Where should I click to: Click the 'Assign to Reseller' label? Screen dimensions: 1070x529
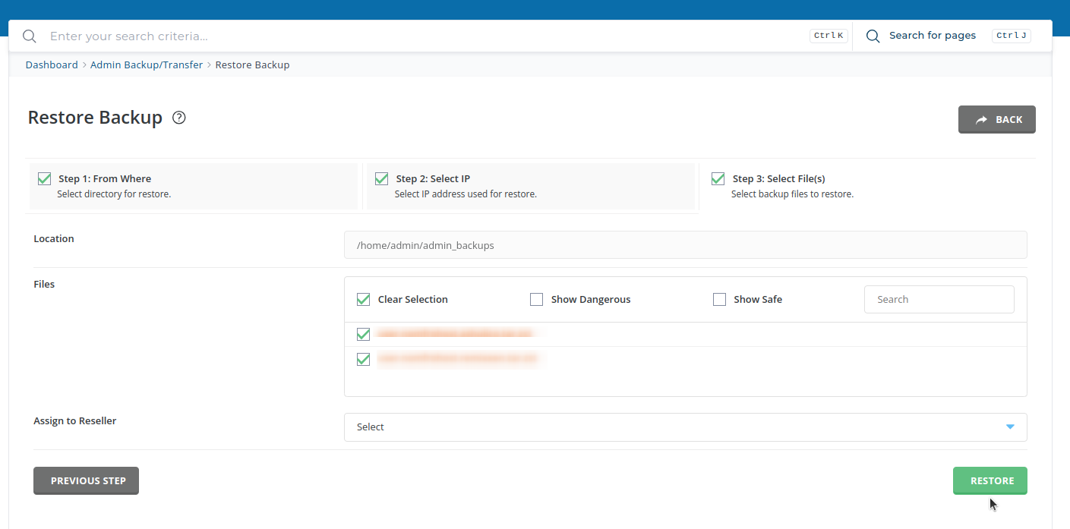75,420
